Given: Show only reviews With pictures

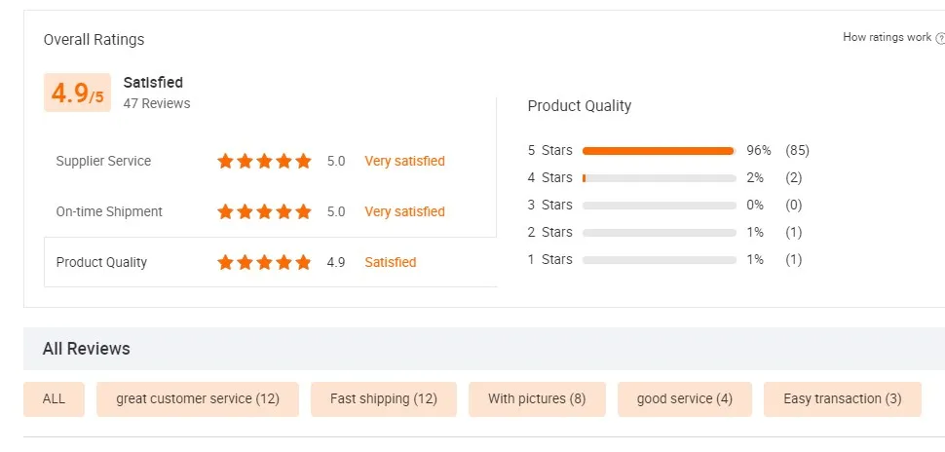Looking at the screenshot, I should click(537, 398).
